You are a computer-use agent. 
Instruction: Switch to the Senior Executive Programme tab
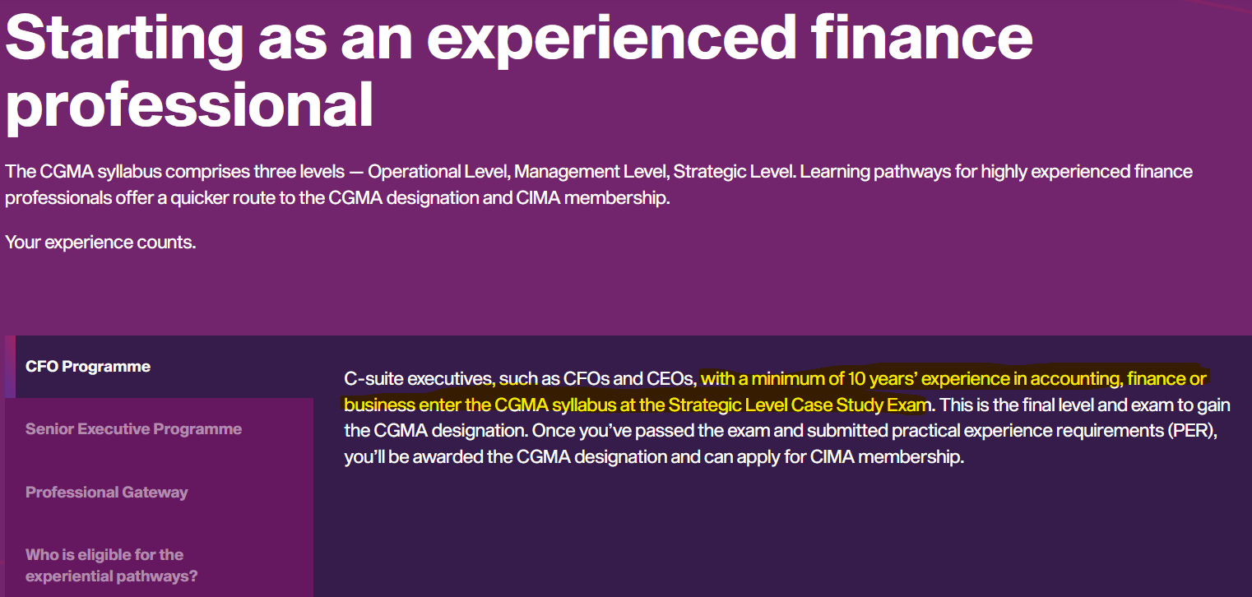coord(159,429)
